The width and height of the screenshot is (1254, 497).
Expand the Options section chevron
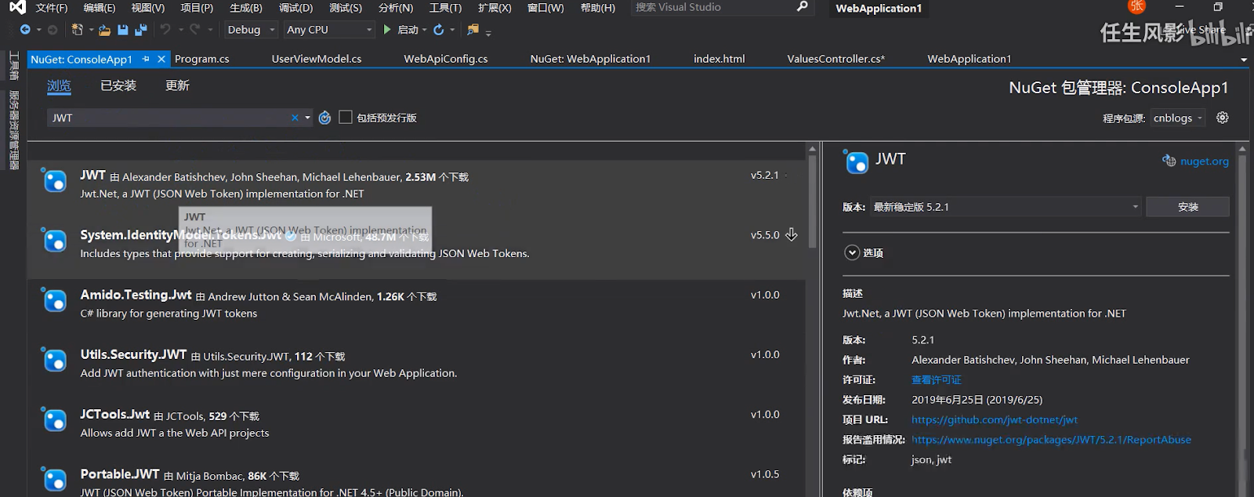[x=852, y=252]
